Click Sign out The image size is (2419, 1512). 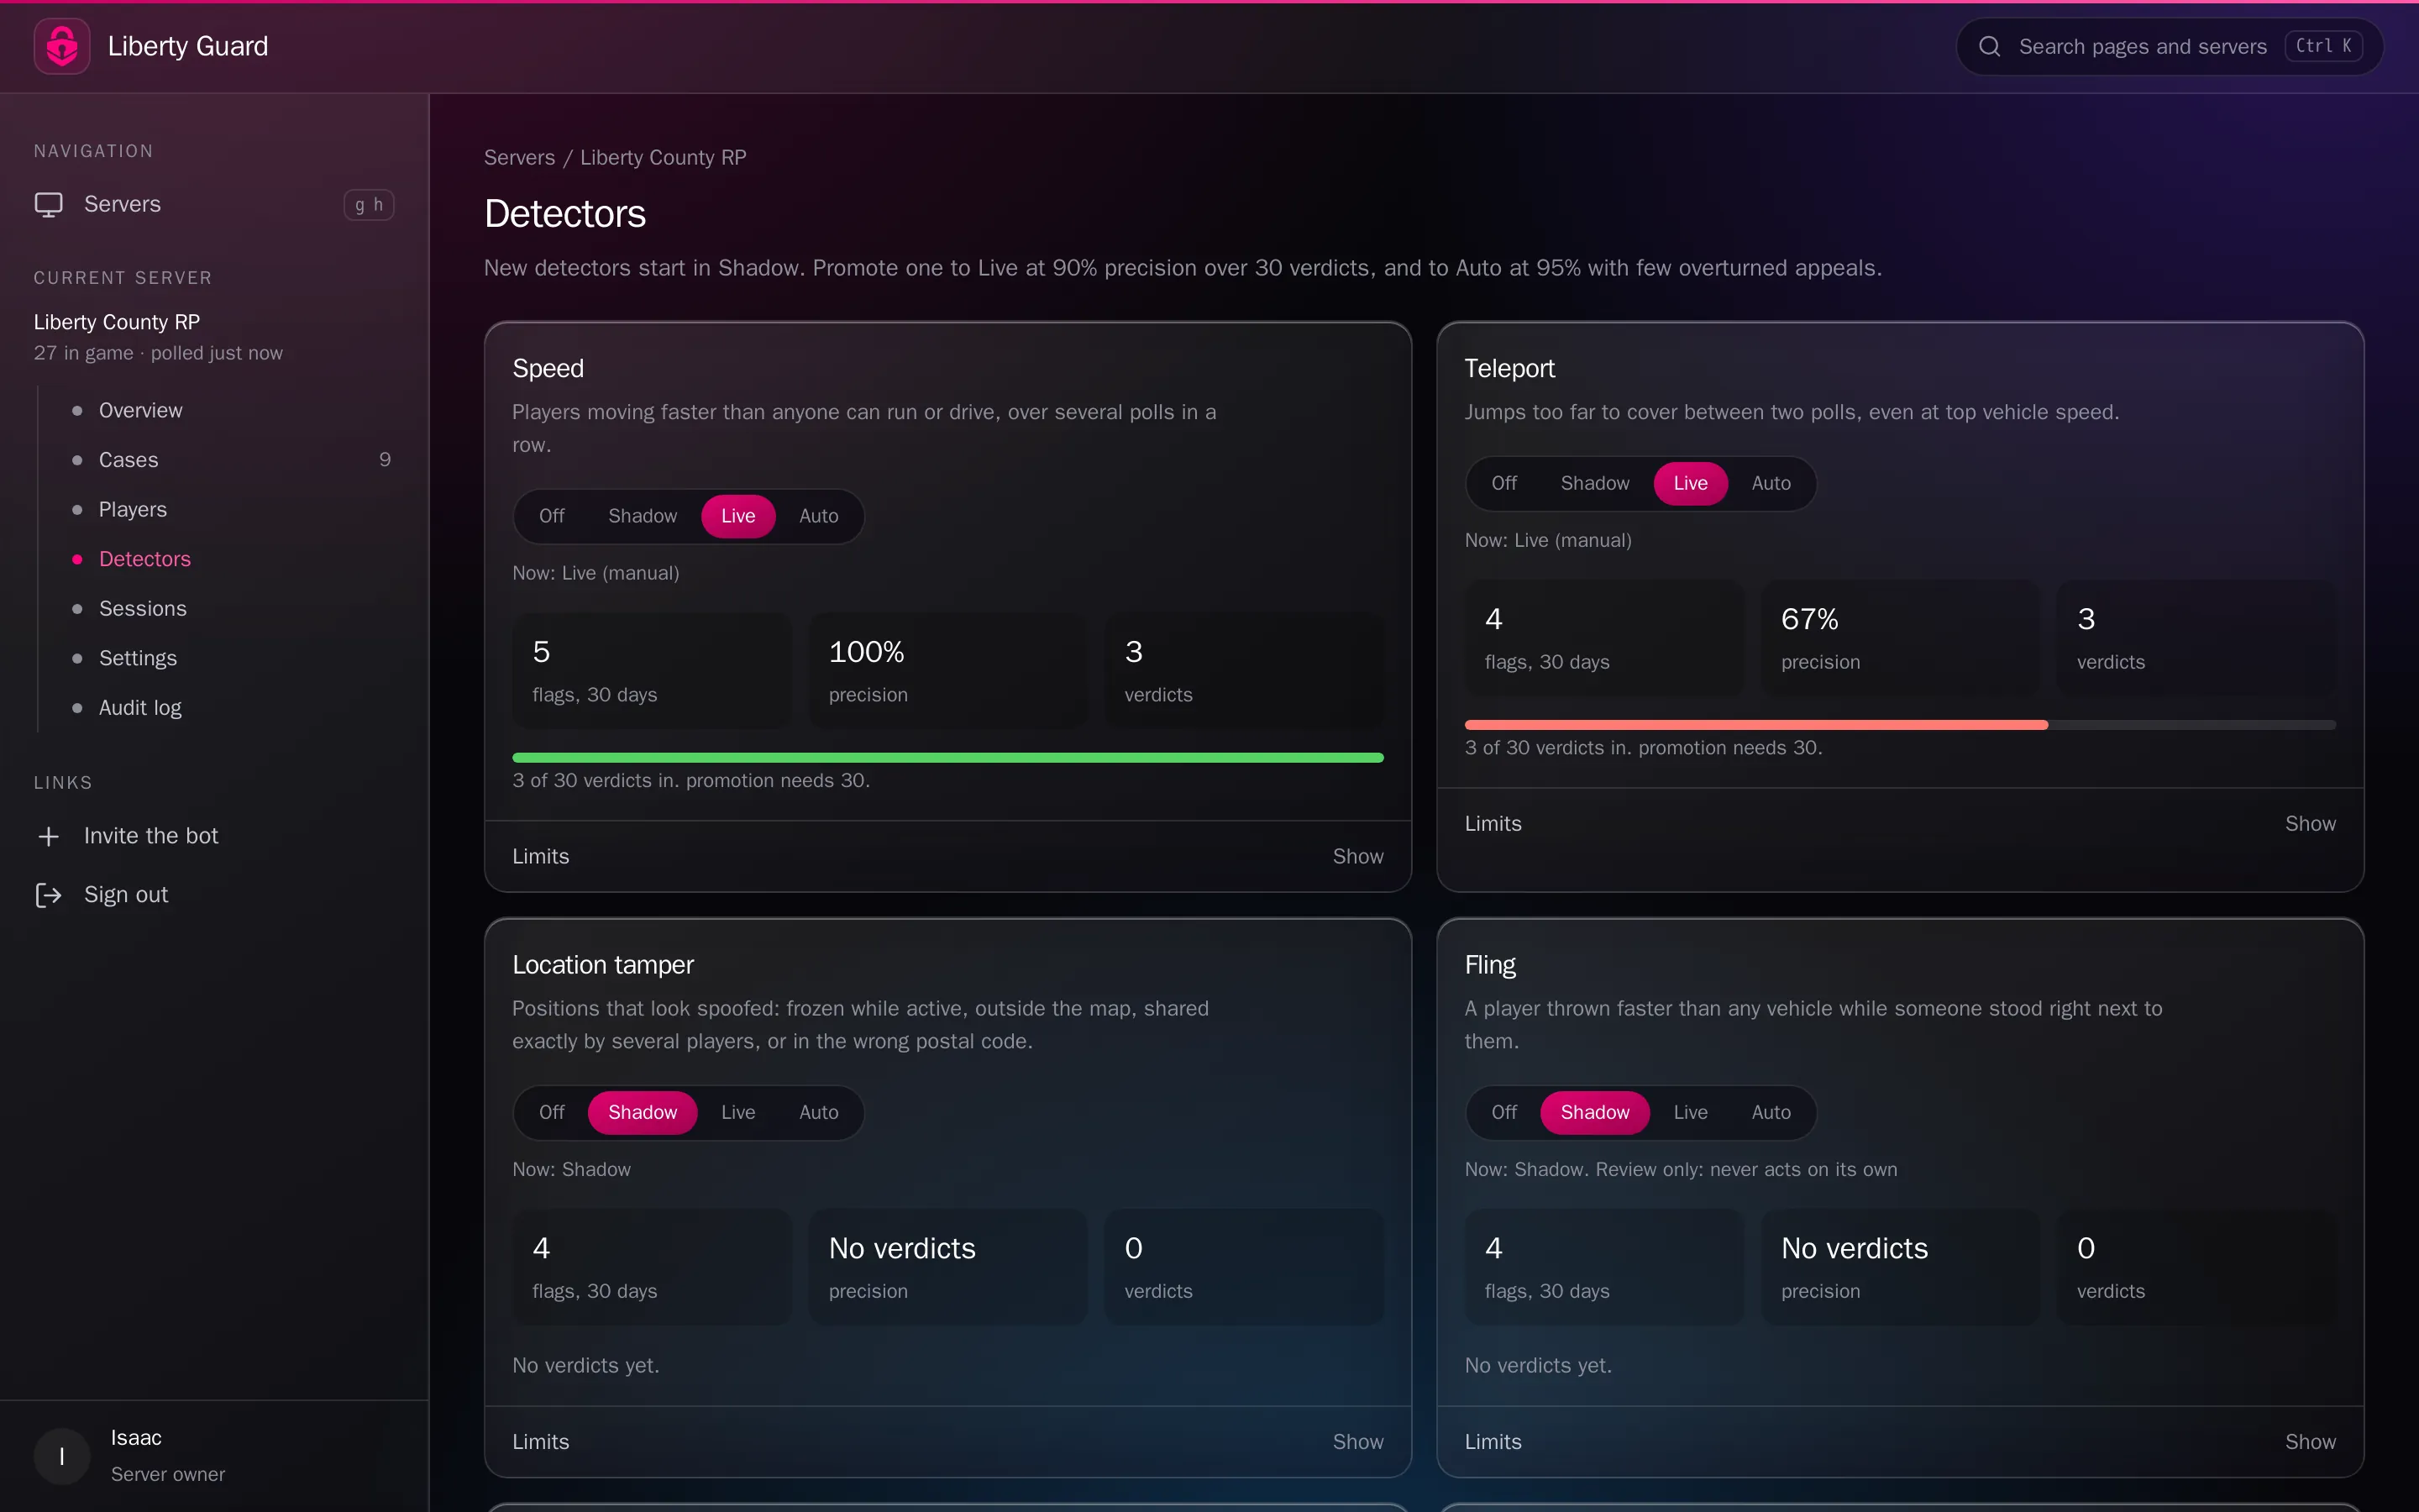point(126,895)
